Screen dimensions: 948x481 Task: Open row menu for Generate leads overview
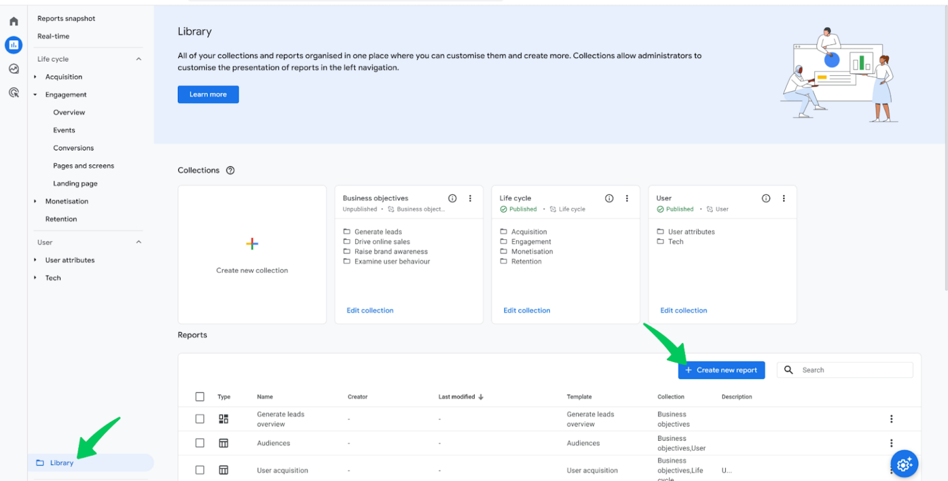[x=891, y=419]
